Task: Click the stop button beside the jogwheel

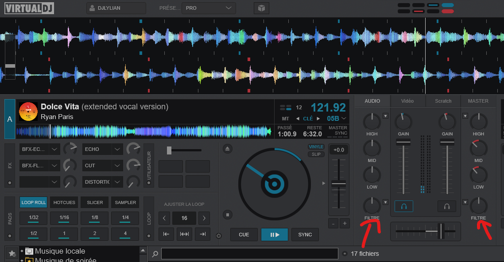Action: click(228, 215)
